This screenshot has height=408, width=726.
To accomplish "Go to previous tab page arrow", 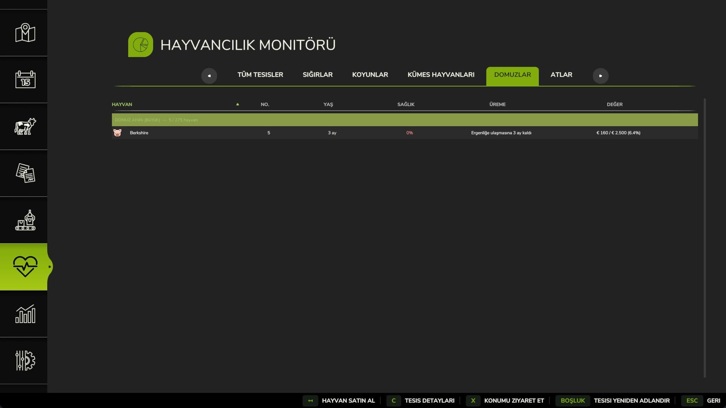I will [x=209, y=76].
